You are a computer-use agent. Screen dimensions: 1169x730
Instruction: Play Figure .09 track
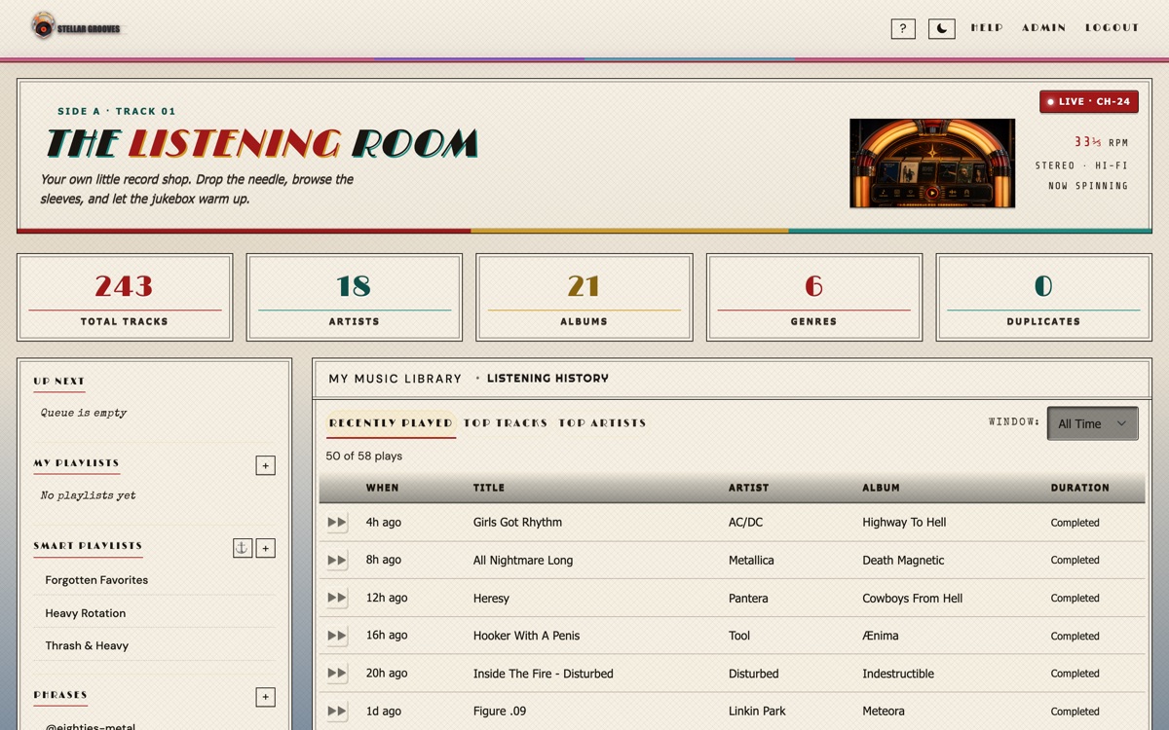point(337,712)
